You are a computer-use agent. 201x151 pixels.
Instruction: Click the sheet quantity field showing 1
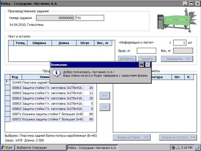[180, 43]
